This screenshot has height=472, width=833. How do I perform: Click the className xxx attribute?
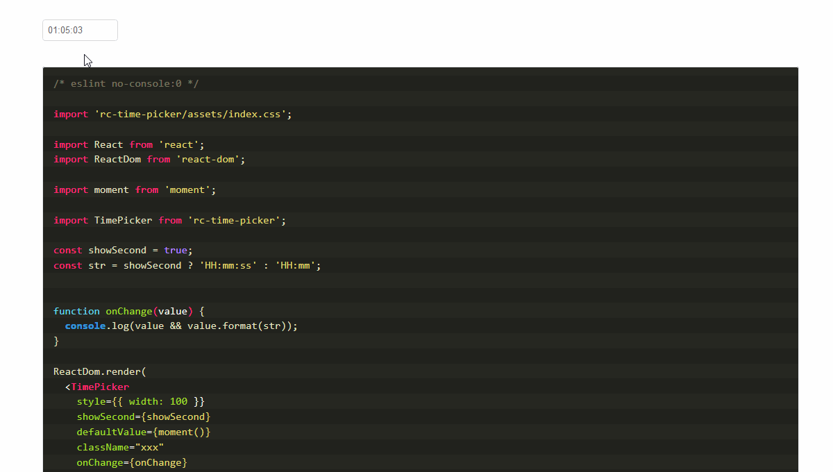(x=119, y=447)
